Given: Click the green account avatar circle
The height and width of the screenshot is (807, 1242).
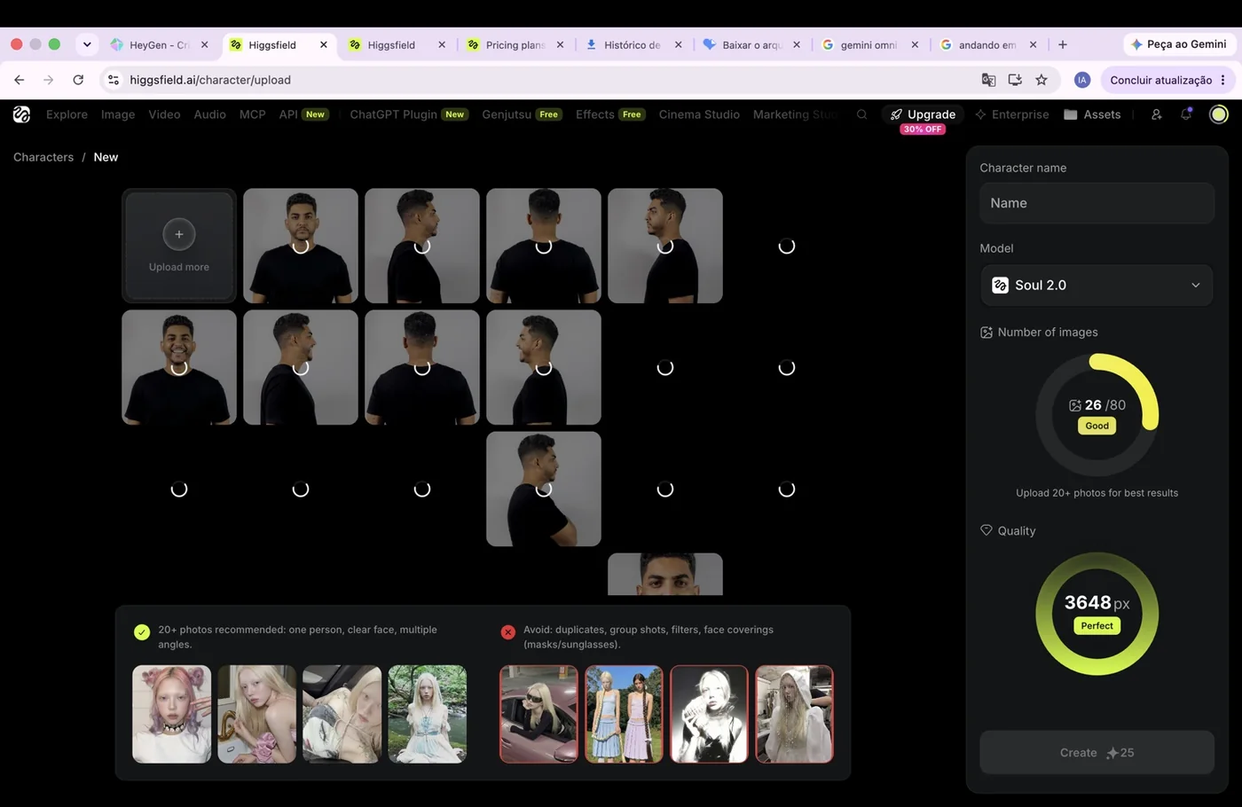Looking at the screenshot, I should pyautogui.click(x=1219, y=114).
